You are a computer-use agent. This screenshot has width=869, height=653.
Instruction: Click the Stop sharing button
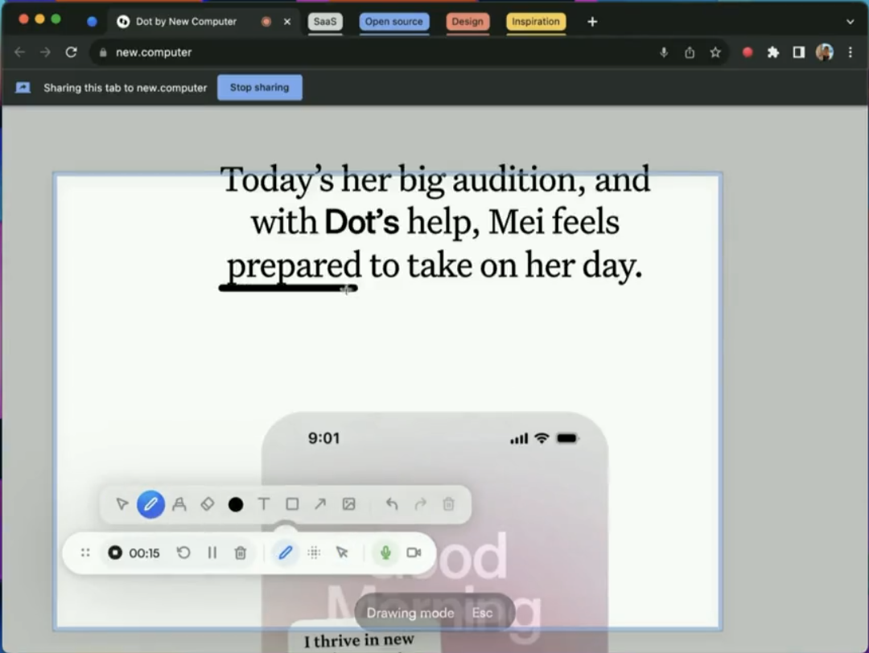point(260,88)
